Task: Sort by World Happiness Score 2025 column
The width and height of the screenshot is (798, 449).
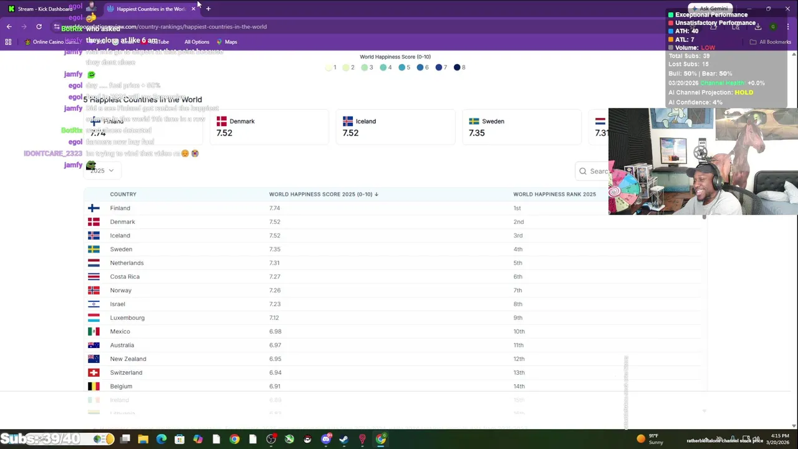Action: [324, 195]
